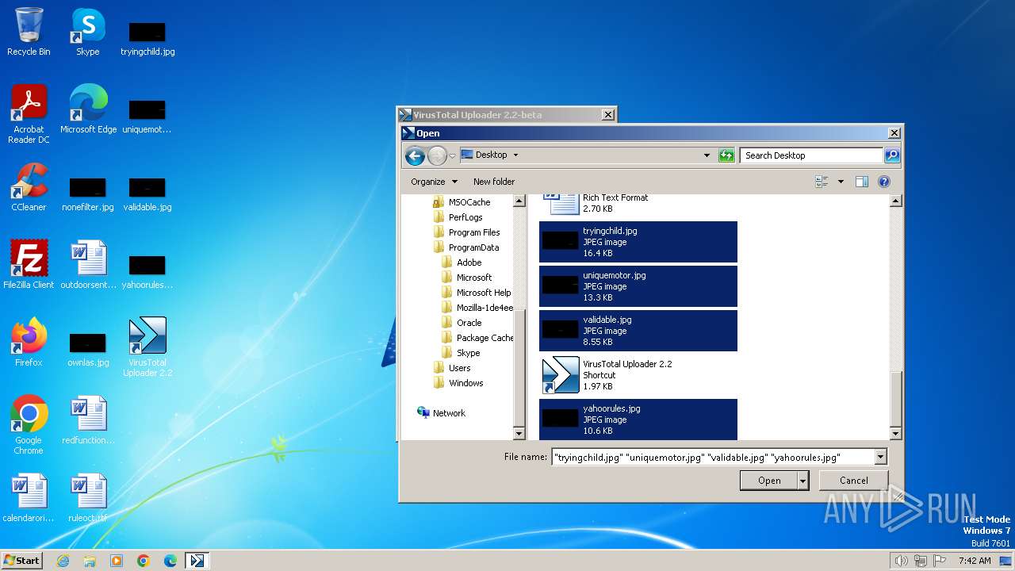The height and width of the screenshot is (571, 1015).
Task: Open the Recycle Bin desktop icon
Action: coord(29,32)
